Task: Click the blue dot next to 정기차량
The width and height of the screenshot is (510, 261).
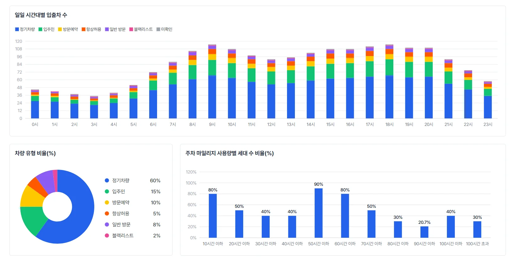Action: 107,180
